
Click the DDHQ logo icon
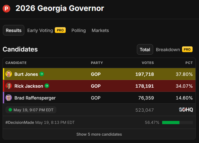click(186, 110)
